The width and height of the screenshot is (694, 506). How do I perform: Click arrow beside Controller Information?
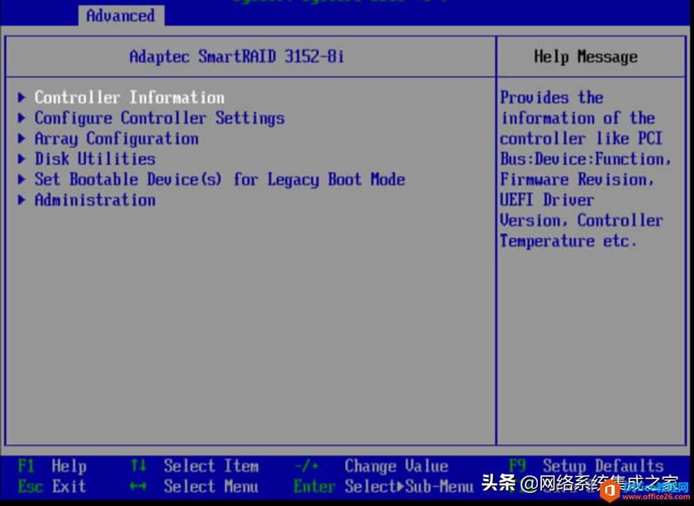tap(21, 97)
